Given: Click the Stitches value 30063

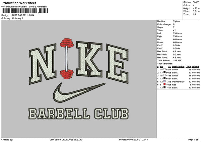Looking at the screenshot, I should (196, 2).
